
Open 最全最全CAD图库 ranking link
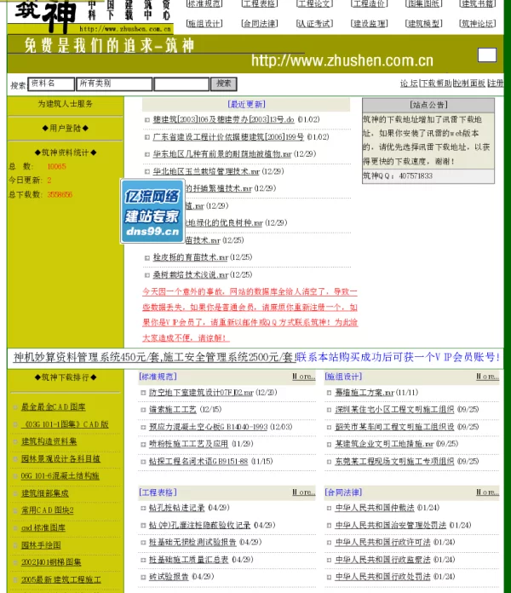point(54,407)
